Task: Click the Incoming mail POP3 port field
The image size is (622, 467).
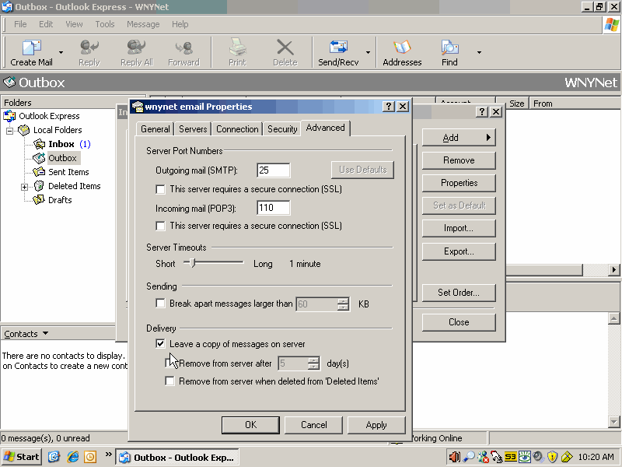Action: pos(274,208)
